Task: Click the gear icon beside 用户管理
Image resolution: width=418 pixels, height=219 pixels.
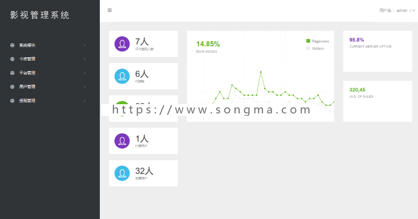Action: [x=13, y=87]
